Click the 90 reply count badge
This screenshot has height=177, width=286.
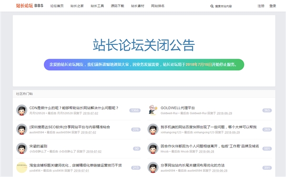click(x=137, y=148)
